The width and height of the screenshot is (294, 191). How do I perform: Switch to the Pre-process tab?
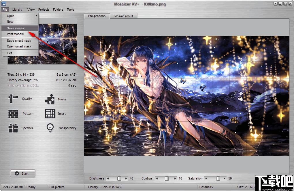tap(97, 16)
